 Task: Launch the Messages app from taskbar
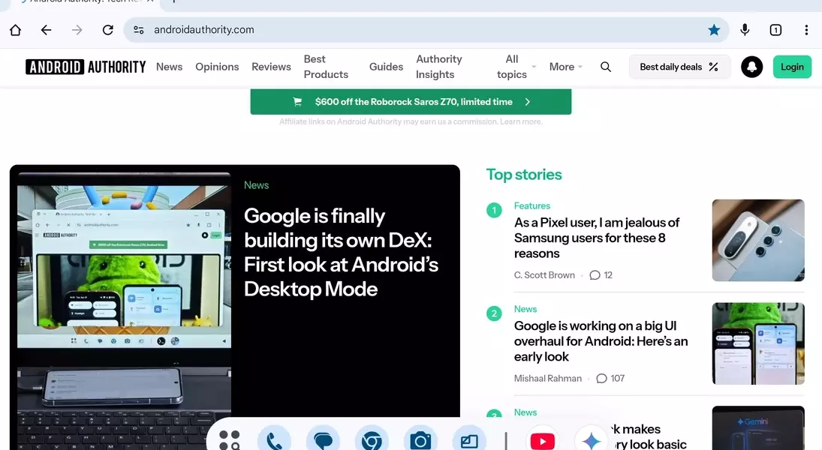tap(323, 440)
